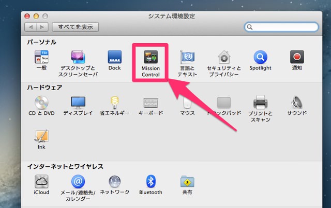331x208 pixels.
Task: Go back with the left arrow button
Action: pos(31,27)
